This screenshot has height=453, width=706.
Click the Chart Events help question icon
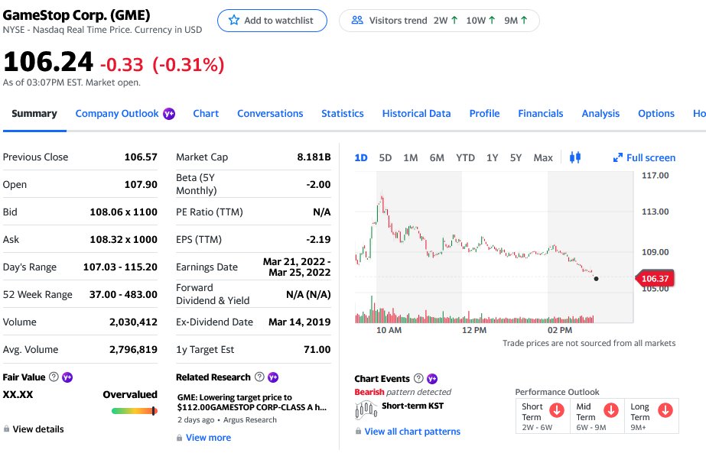coord(418,378)
